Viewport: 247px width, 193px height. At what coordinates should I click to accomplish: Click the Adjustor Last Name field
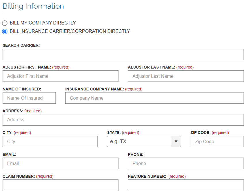[186, 76]
